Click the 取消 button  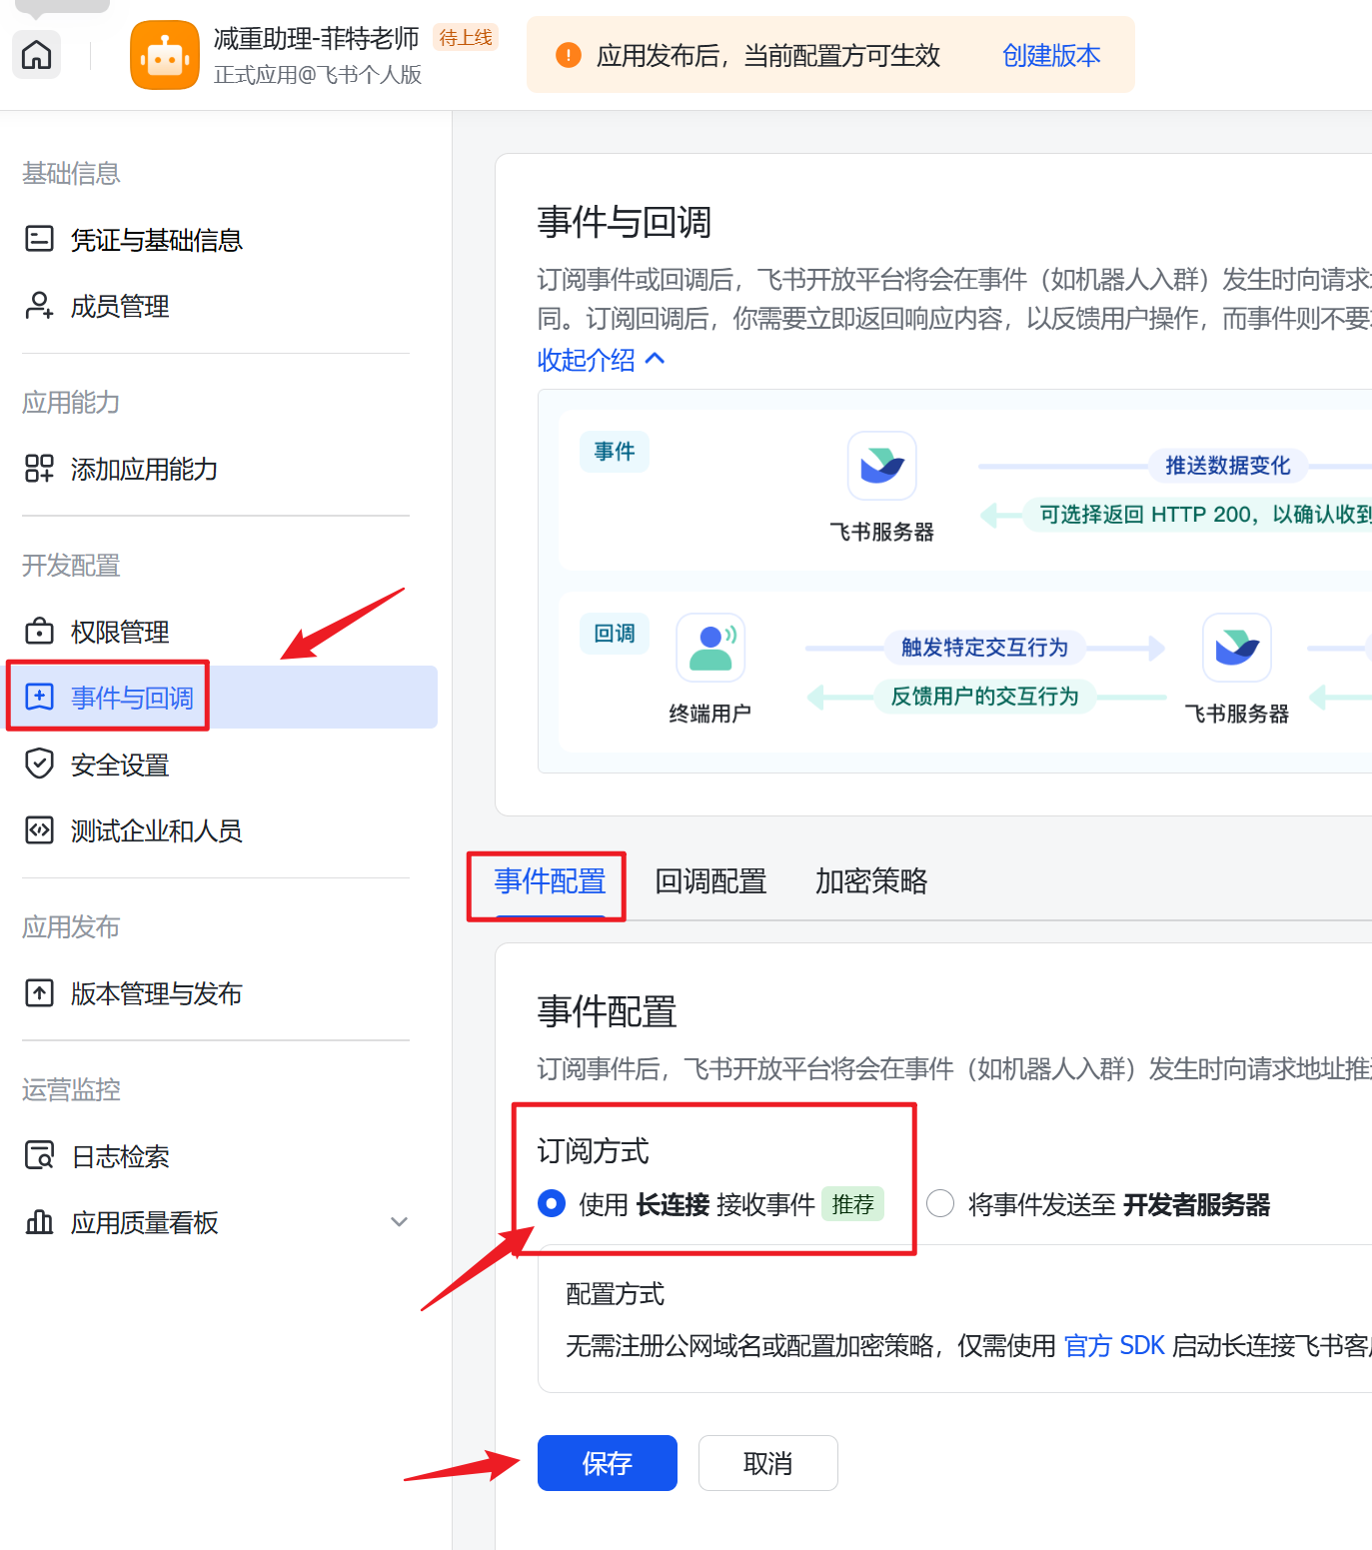(767, 1463)
